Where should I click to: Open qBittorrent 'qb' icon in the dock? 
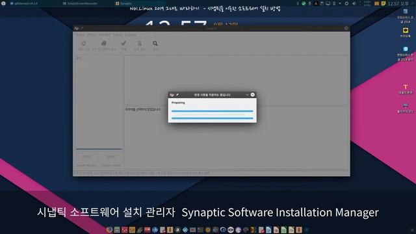tap(155, 229)
